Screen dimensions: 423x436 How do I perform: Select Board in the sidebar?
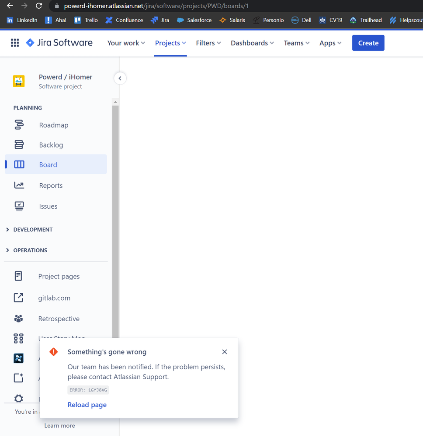(55, 165)
